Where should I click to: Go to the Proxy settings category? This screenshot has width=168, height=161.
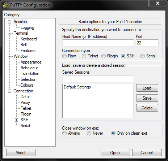(x=25, y=103)
